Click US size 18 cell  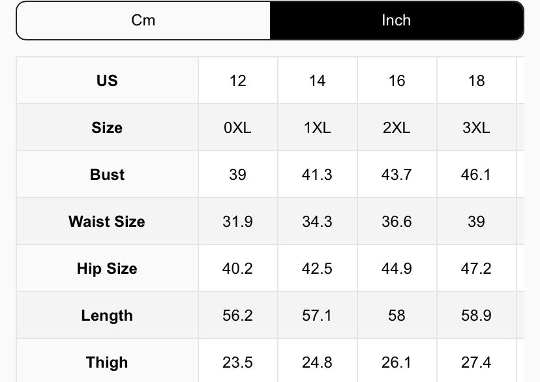[476, 80]
